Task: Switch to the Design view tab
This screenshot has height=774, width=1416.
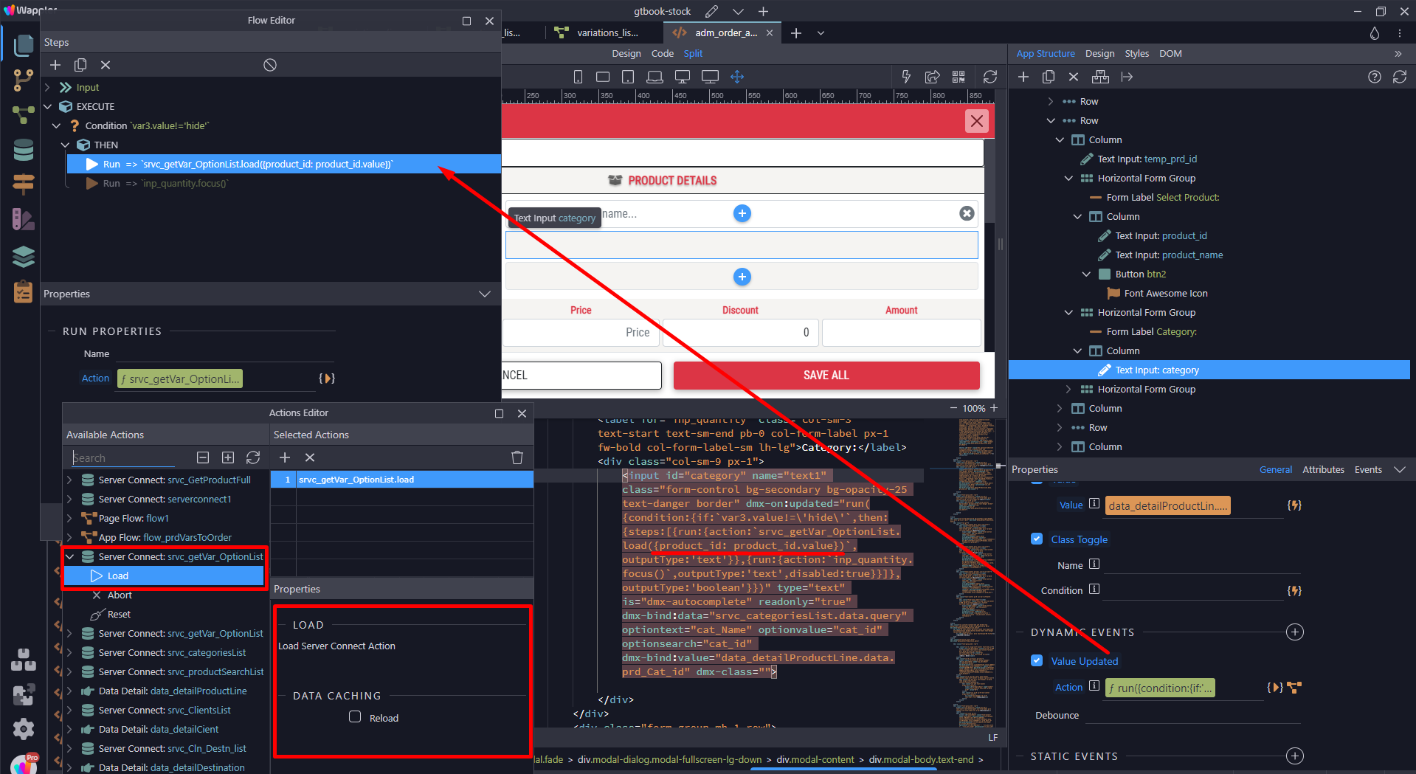Action: tap(626, 53)
